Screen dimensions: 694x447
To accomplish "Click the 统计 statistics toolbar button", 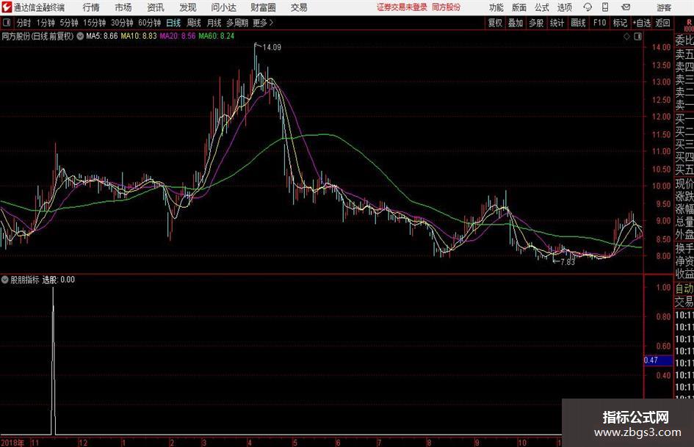I will click(x=557, y=23).
